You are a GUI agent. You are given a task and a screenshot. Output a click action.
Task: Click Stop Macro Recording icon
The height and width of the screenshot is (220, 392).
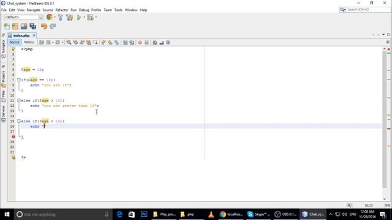pos(147,42)
